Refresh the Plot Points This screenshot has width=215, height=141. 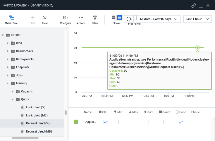click(x=129, y=19)
